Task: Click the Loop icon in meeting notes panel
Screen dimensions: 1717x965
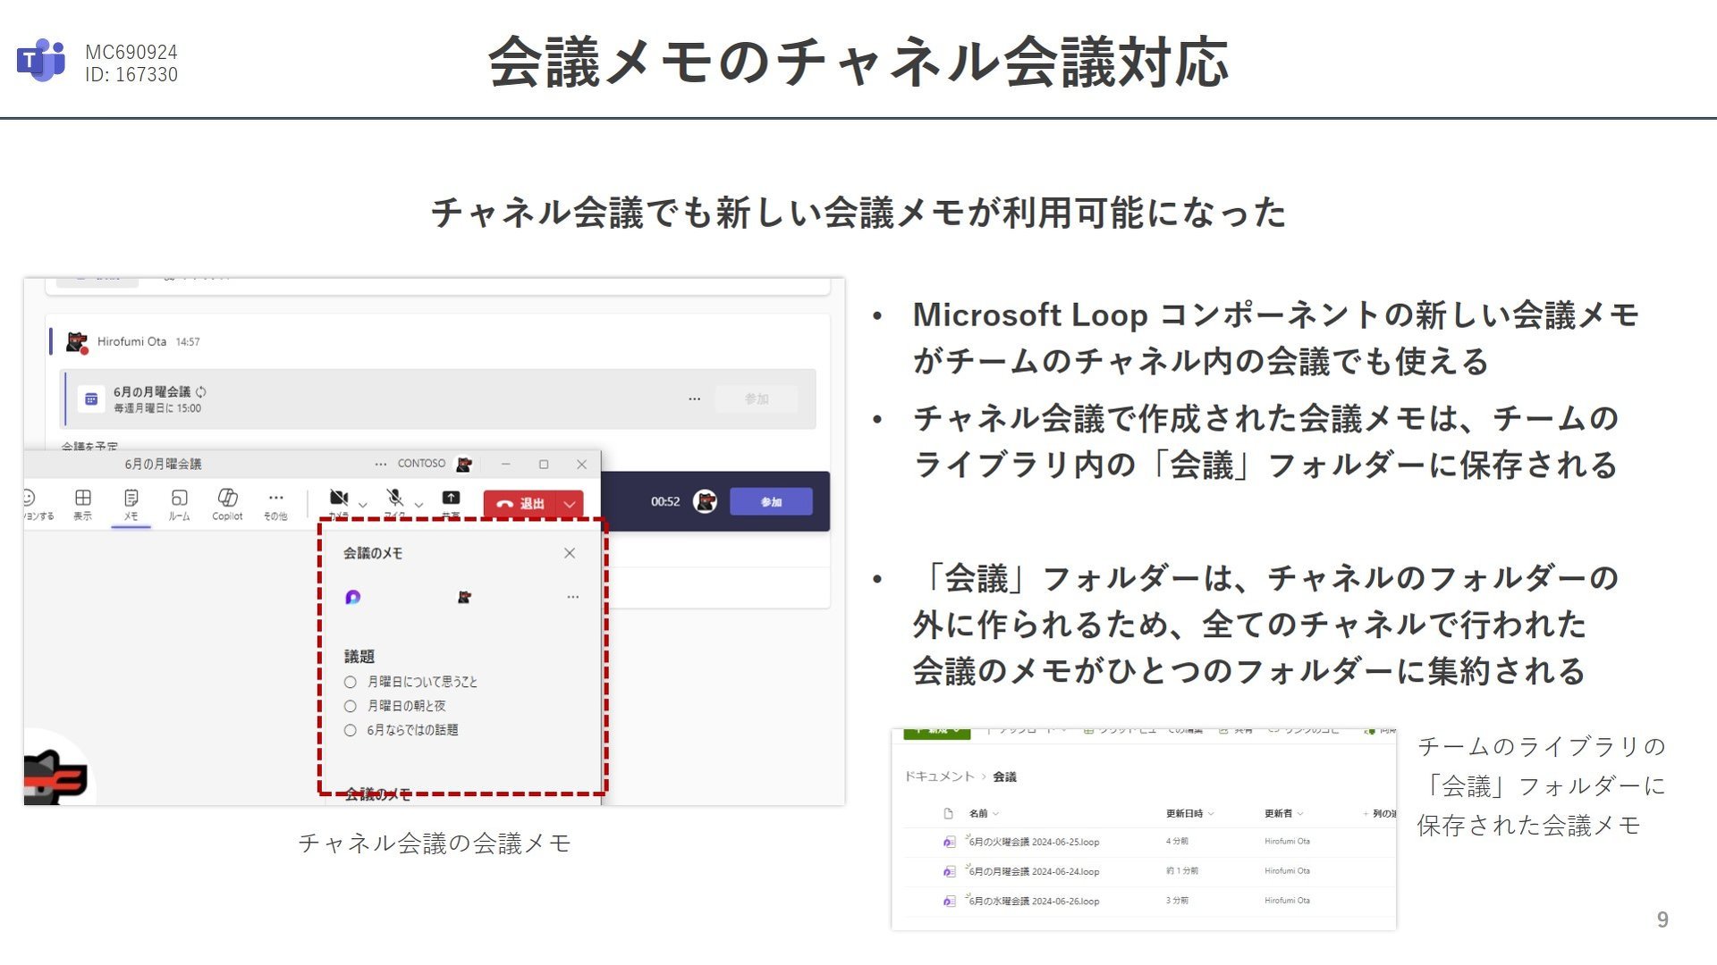Action: pos(352,597)
